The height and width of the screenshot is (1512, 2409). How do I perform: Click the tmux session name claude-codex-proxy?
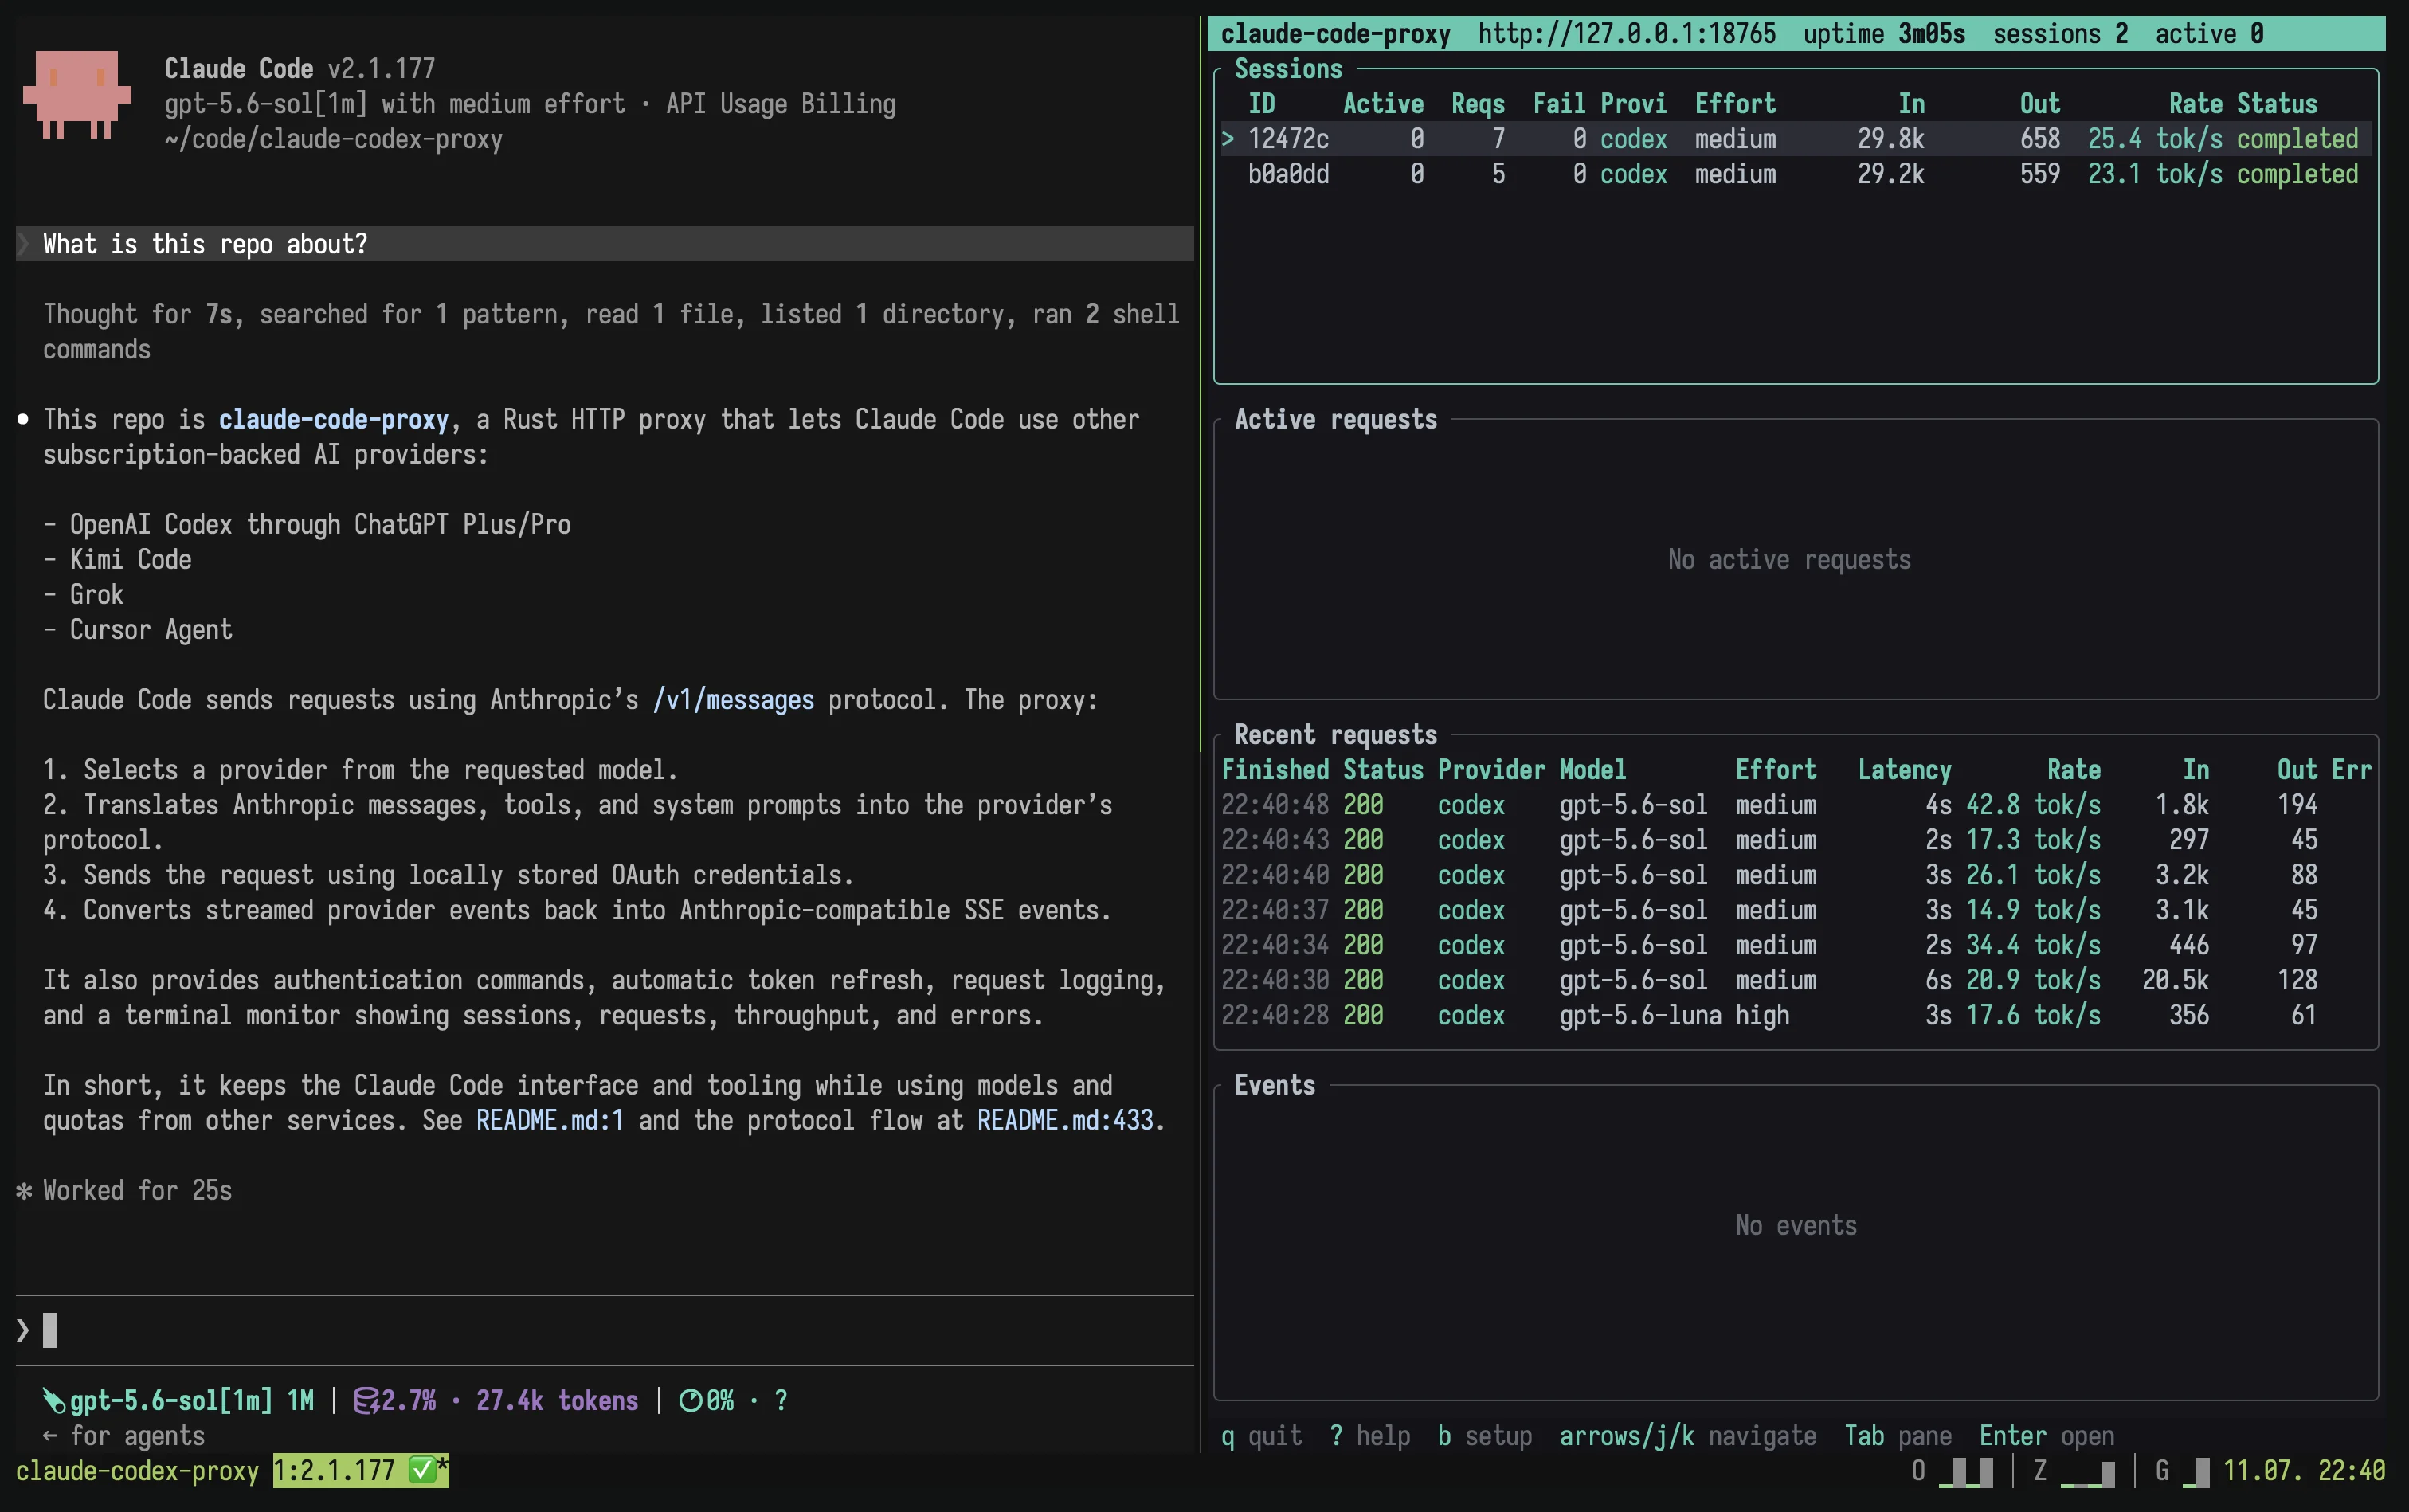(x=137, y=1470)
